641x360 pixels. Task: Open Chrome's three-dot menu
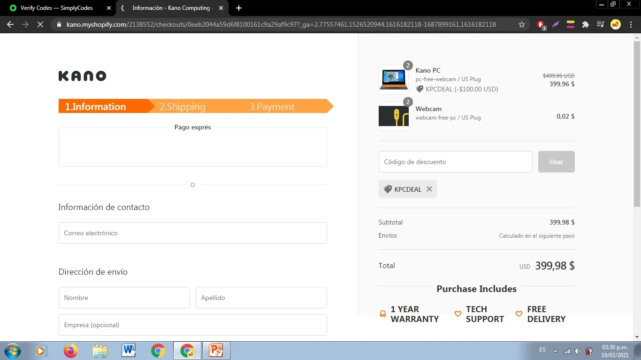tap(630, 24)
